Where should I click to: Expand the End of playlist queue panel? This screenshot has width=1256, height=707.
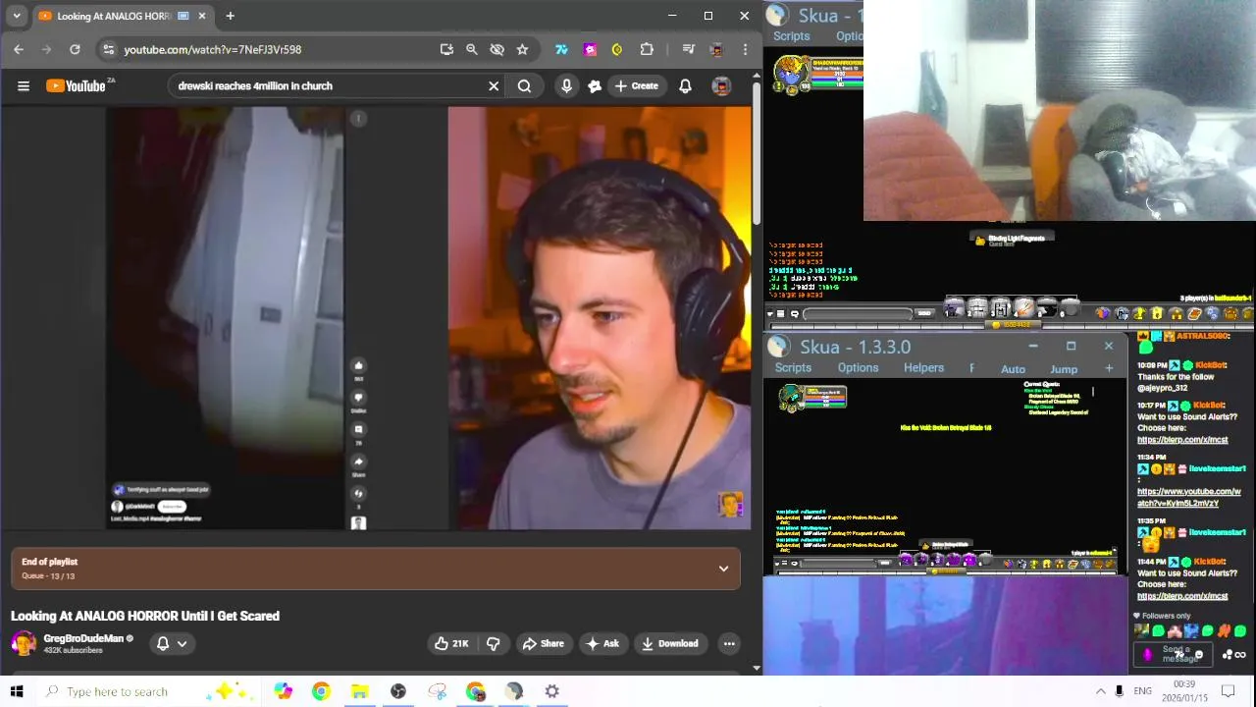[723, 569]
